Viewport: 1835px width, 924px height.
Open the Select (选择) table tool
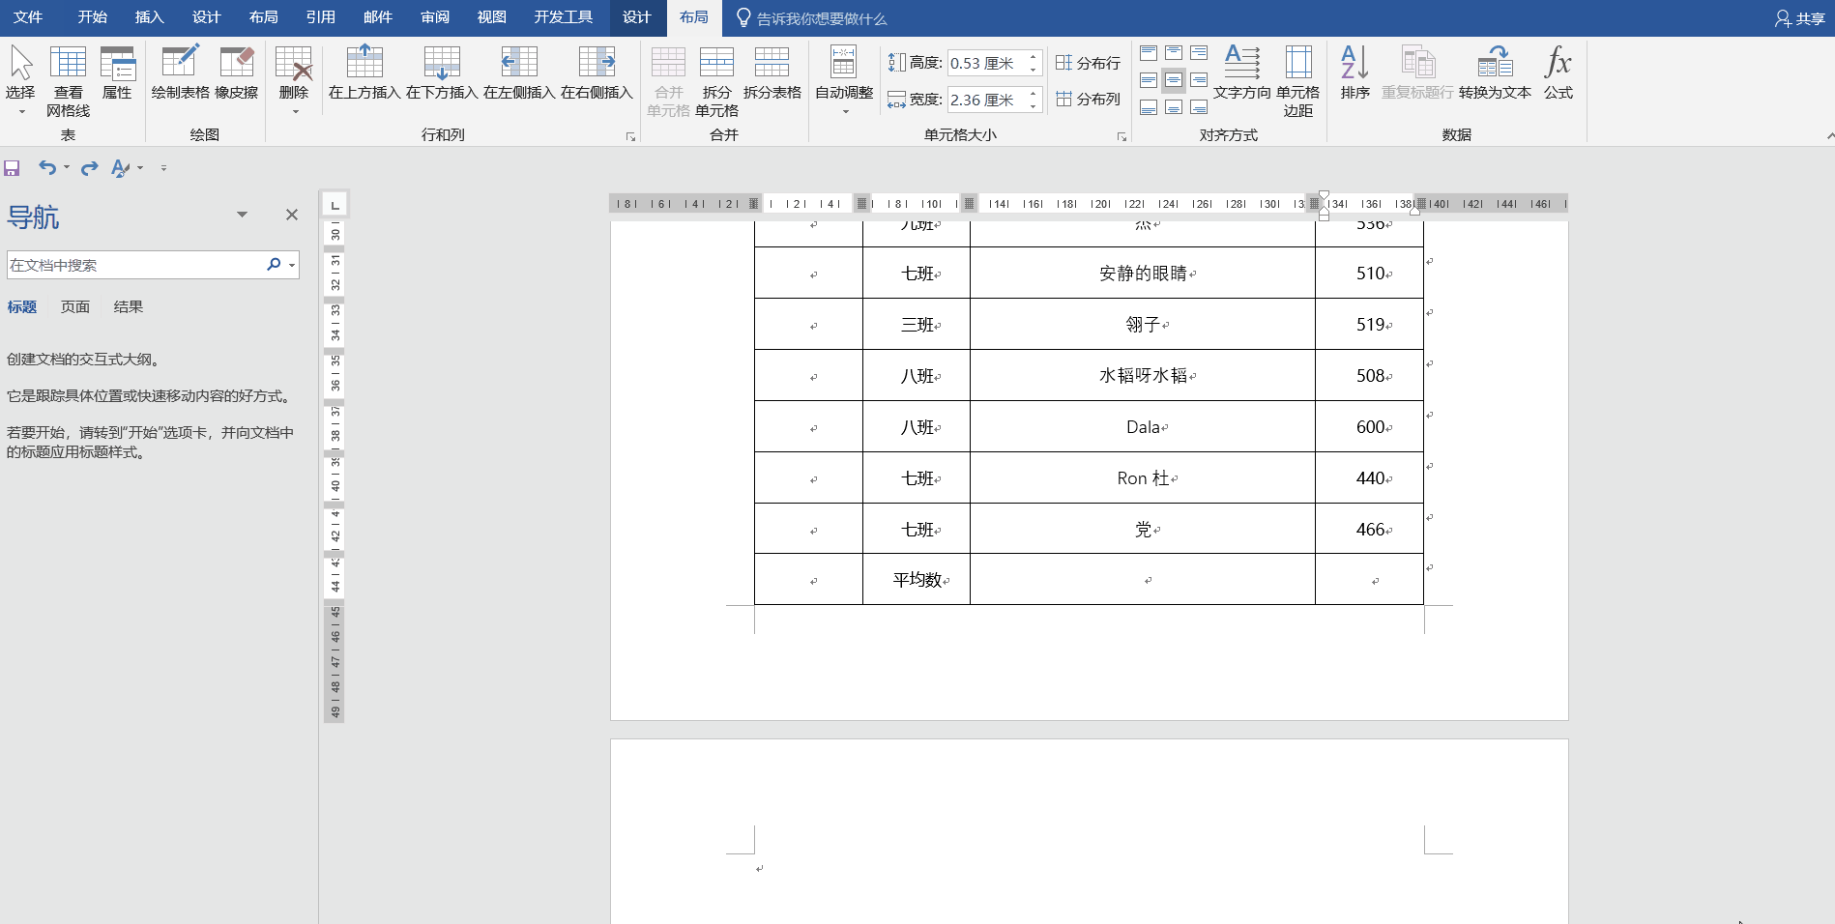(20, 79)
